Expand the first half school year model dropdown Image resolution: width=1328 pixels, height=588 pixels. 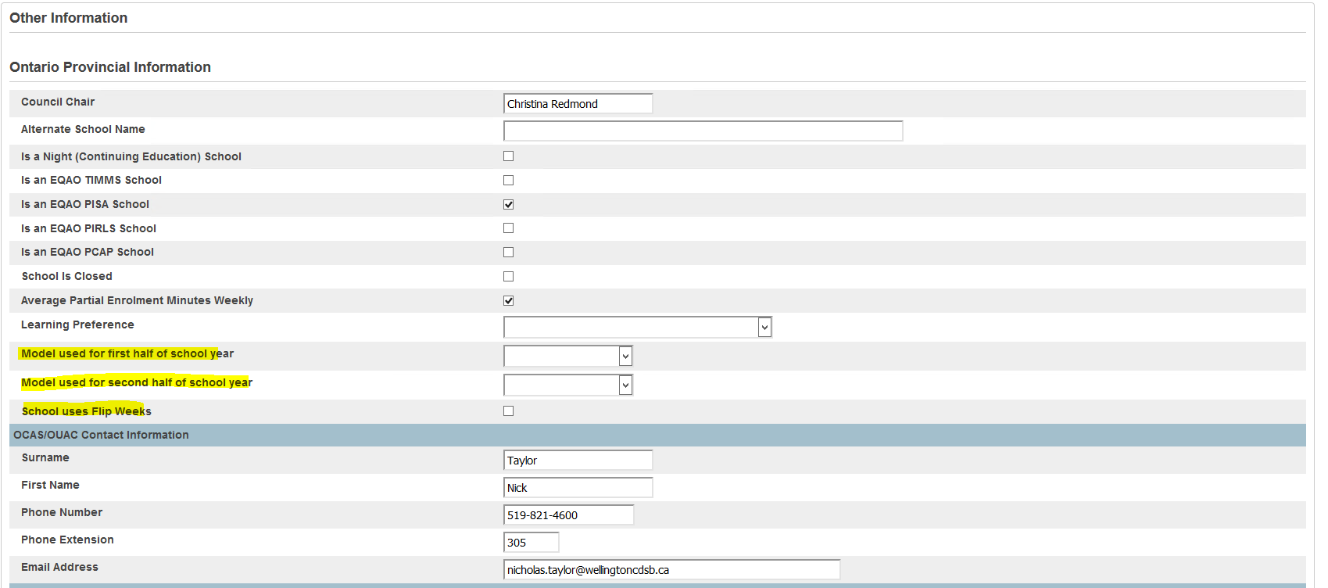pyautogui.click(x=567, y=357)
